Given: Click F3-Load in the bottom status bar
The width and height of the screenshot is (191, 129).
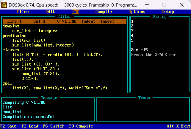Looking at the screenshot, I should tap(30, 126).
